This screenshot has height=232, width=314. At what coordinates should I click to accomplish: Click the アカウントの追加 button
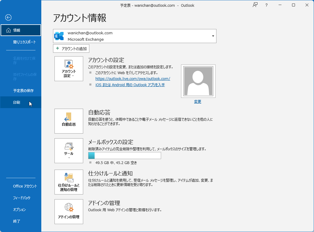click(x=71, y=49)
